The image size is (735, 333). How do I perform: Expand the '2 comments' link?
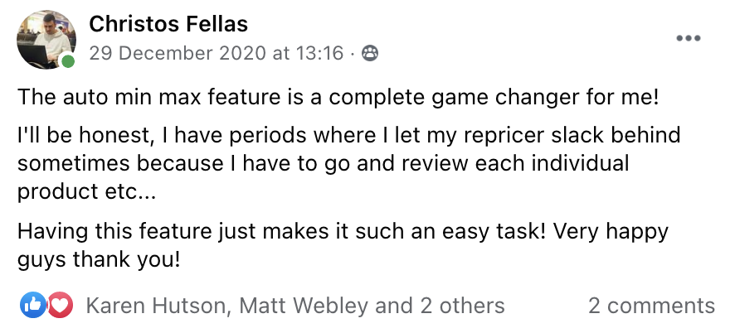coord(651,306)
